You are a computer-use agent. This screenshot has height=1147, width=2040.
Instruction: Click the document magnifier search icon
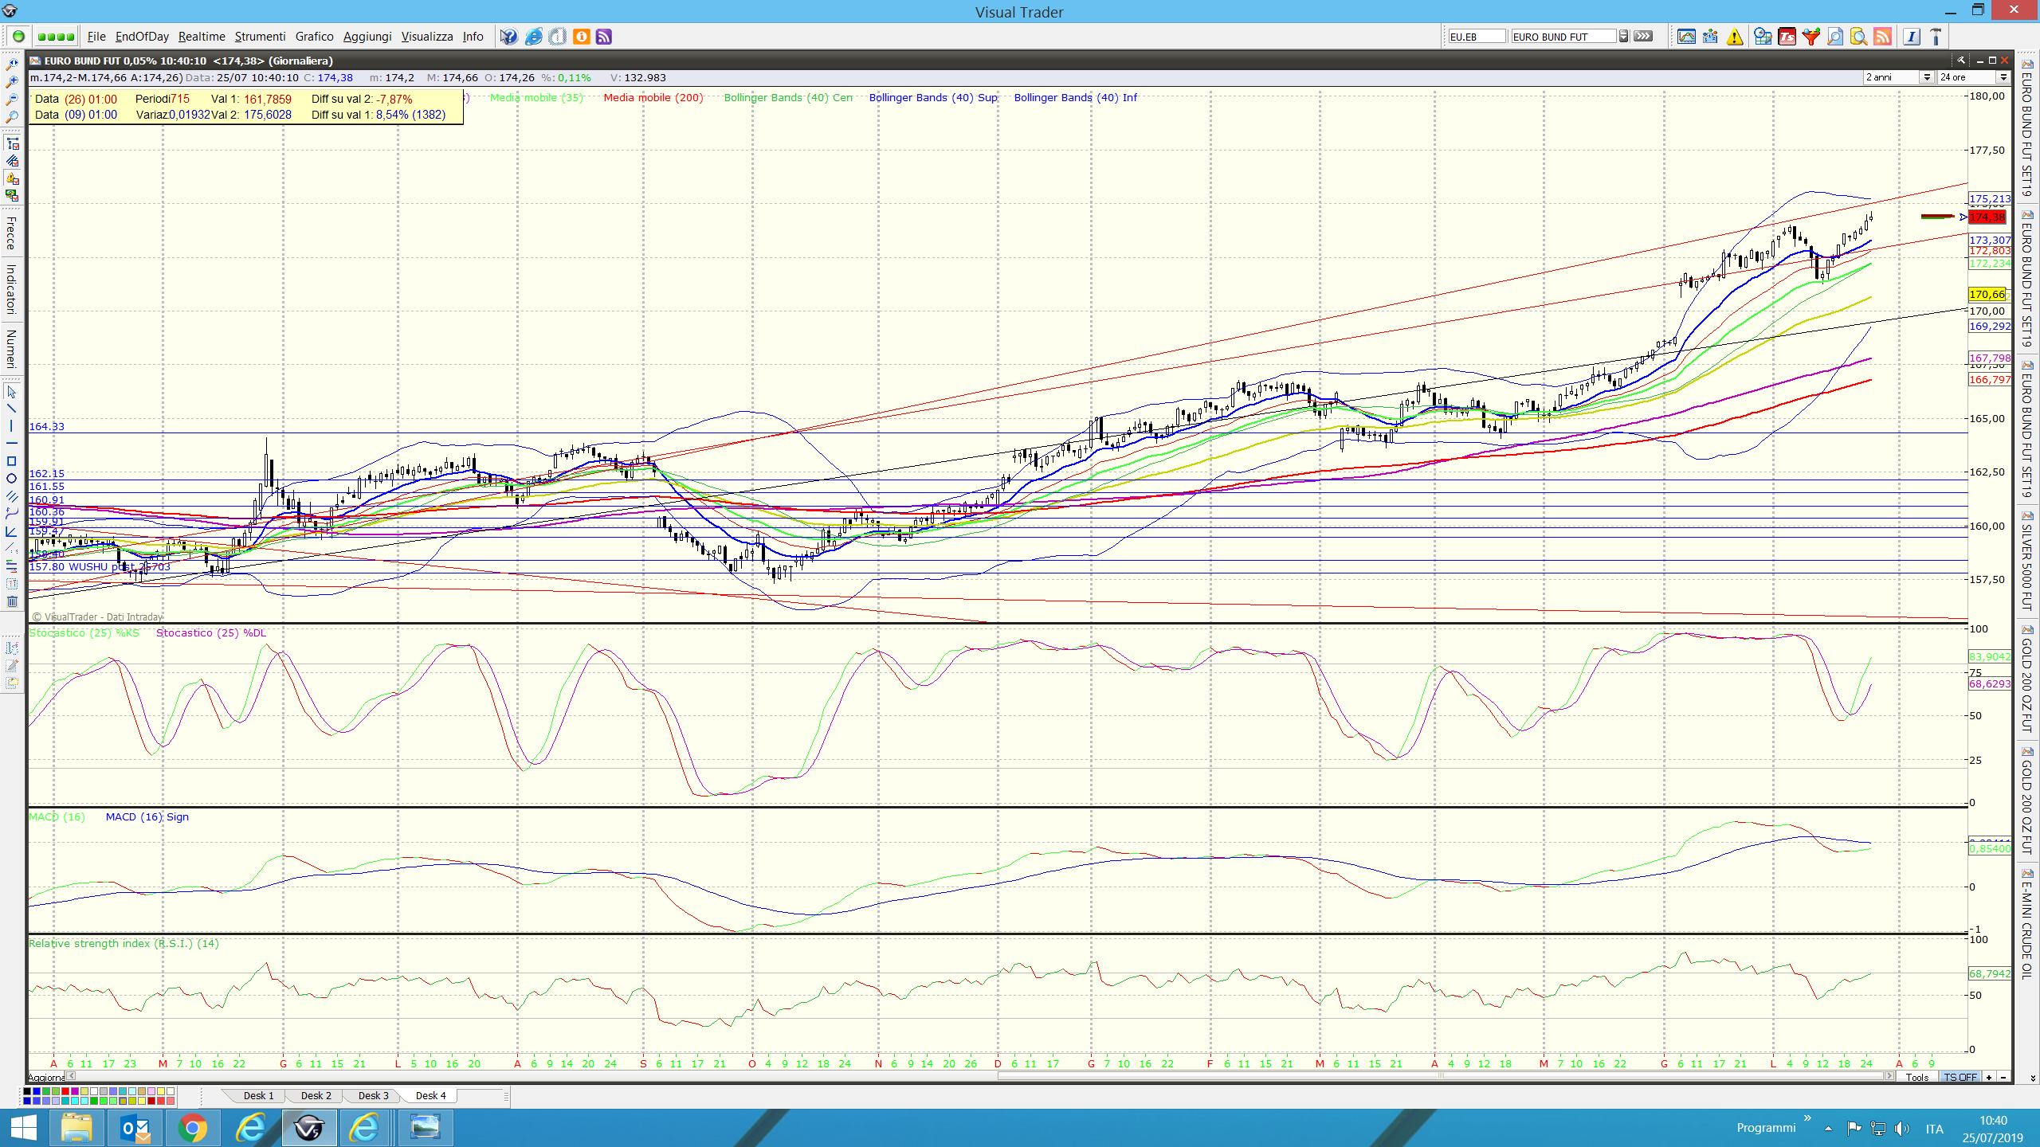[1834, 37]
